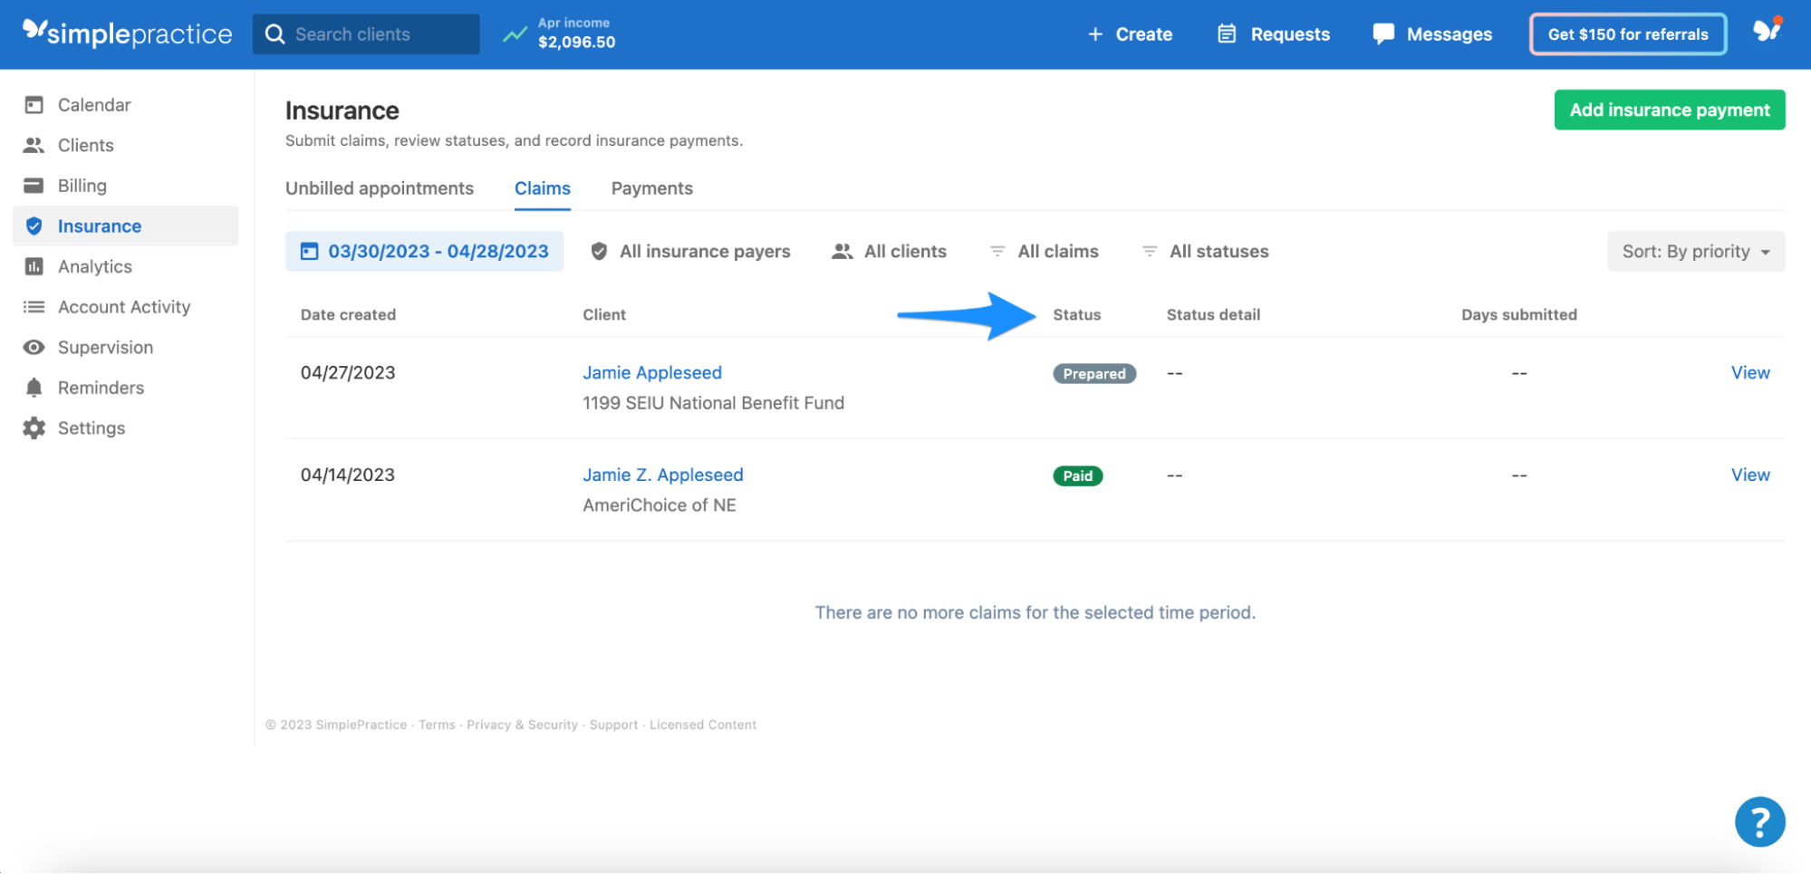
Task: Click the Status detail column header
Action: [x=1213, y=315]
